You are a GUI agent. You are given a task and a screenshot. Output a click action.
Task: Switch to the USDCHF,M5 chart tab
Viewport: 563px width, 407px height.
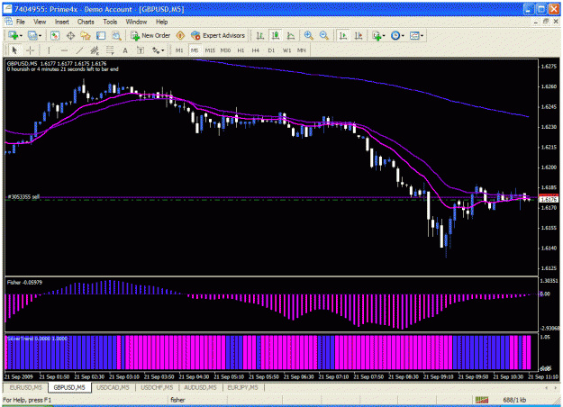point(157,387)
